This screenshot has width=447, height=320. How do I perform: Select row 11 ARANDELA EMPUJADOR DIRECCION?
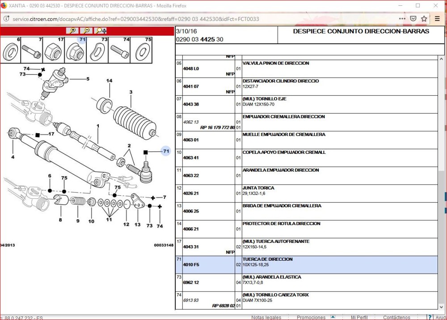pos(307,176)
